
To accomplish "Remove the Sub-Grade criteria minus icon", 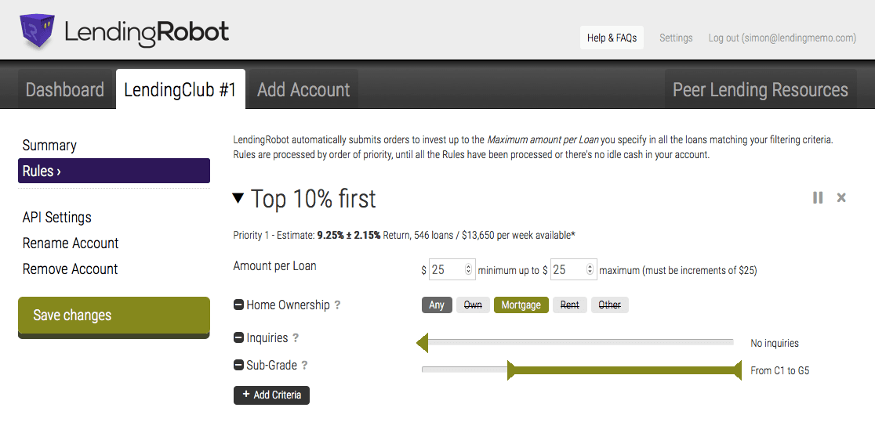I will [238, 366].
